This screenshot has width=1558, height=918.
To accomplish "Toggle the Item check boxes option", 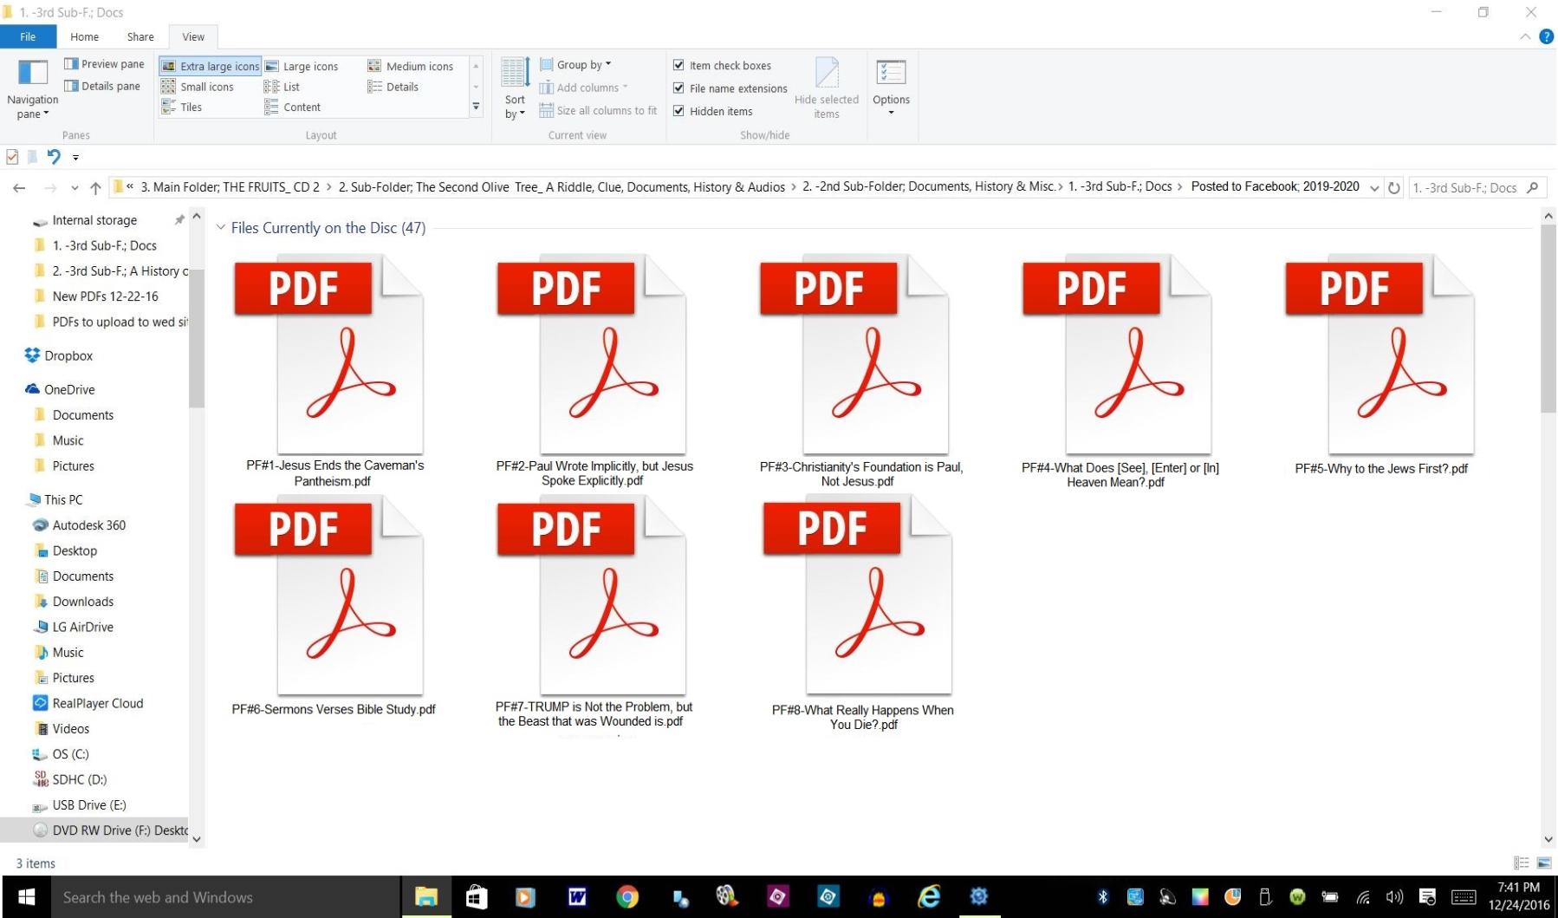I will click(678, 65).
